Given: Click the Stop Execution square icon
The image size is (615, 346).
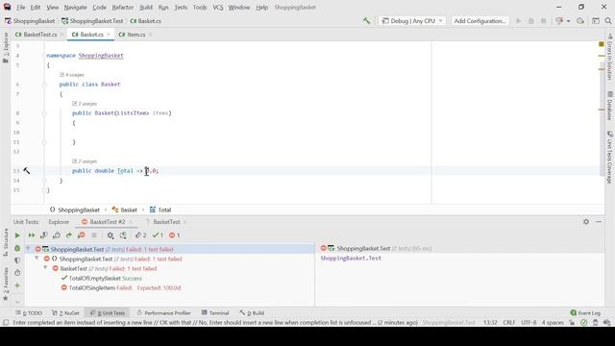Looking at the screenshot, I should click(94, 235).
